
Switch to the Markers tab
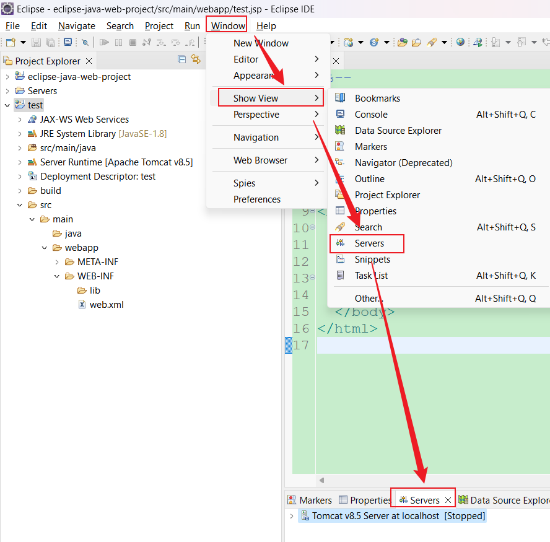[x=310, y=500]
